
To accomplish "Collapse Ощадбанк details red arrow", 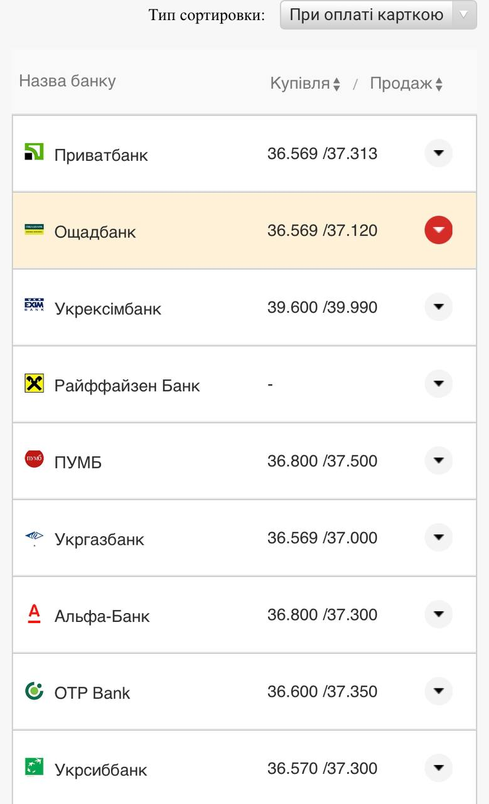I will [x=438, y=230].
